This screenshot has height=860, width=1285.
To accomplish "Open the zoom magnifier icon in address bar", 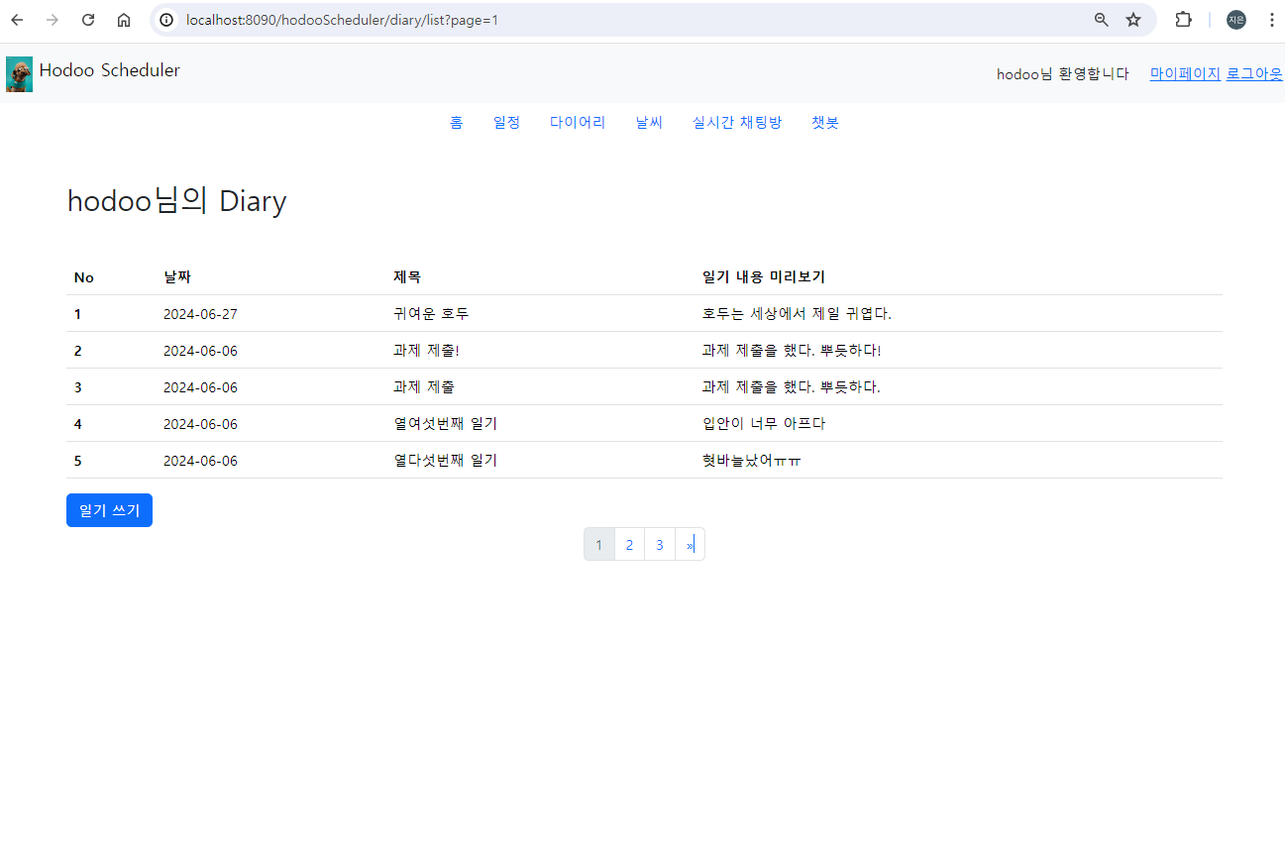I will point(1101,20).
